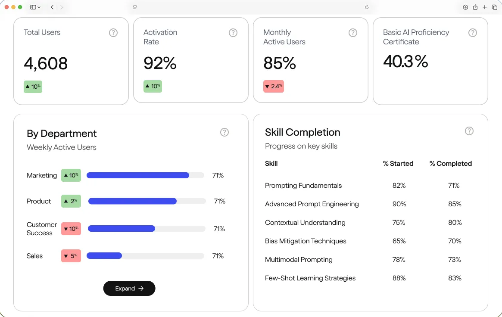
Task: Open the By Department help icon
Action: pos(224,132)
